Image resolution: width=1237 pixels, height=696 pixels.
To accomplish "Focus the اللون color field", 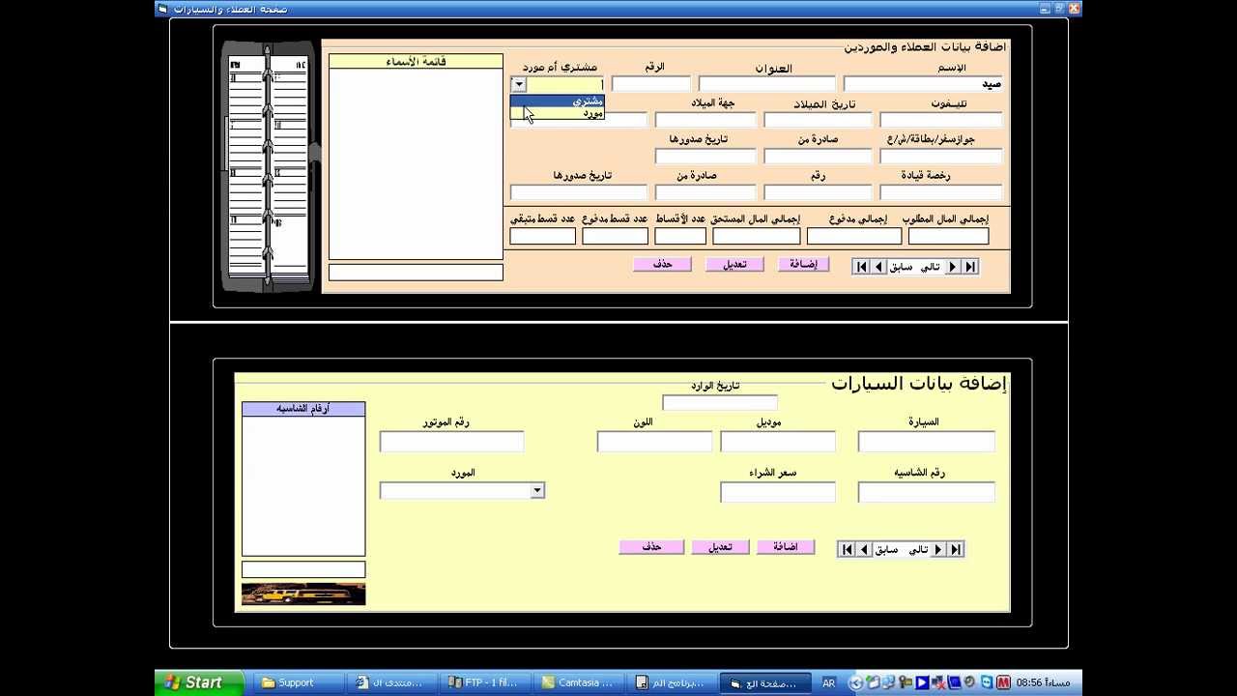I will click(x=654, y=442).
